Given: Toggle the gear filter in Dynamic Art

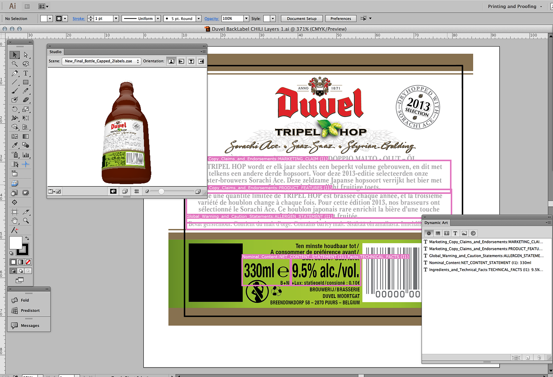Looking at the screenshot, I should click(429, 233).
